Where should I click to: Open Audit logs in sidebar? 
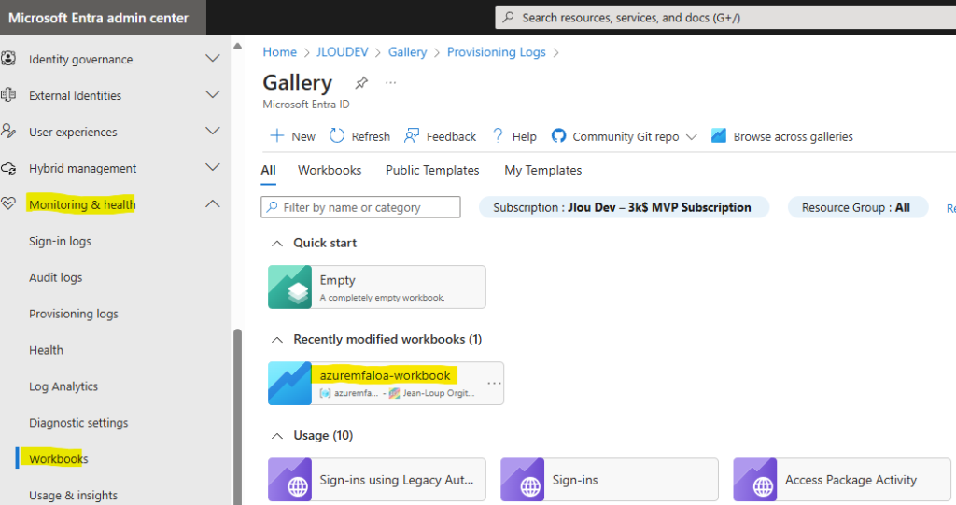[55, 277]
